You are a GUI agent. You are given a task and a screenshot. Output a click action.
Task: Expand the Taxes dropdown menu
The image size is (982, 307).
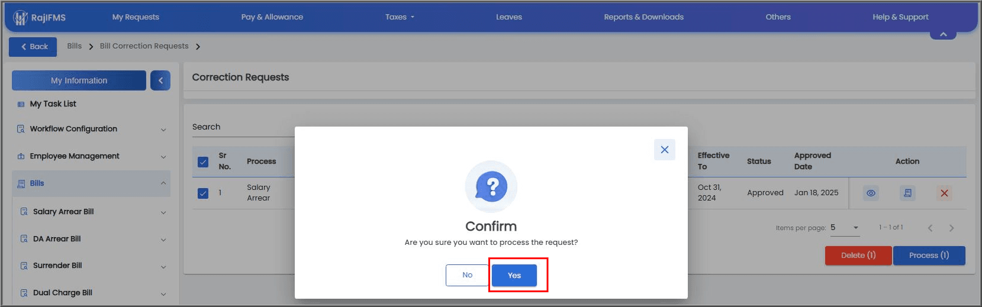coord(400,17)
